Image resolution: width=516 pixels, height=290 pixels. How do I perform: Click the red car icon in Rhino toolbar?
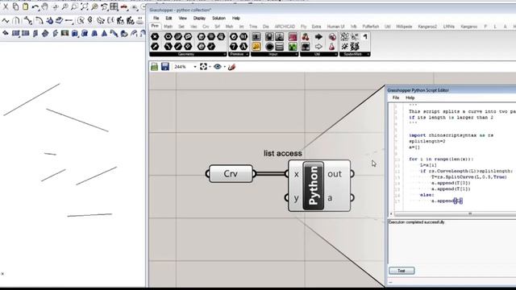click(124, 6)
